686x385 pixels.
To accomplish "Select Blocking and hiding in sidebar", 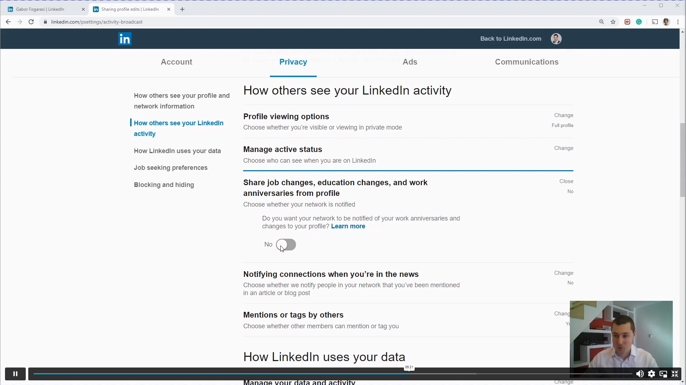I will (x=164, y=185).
